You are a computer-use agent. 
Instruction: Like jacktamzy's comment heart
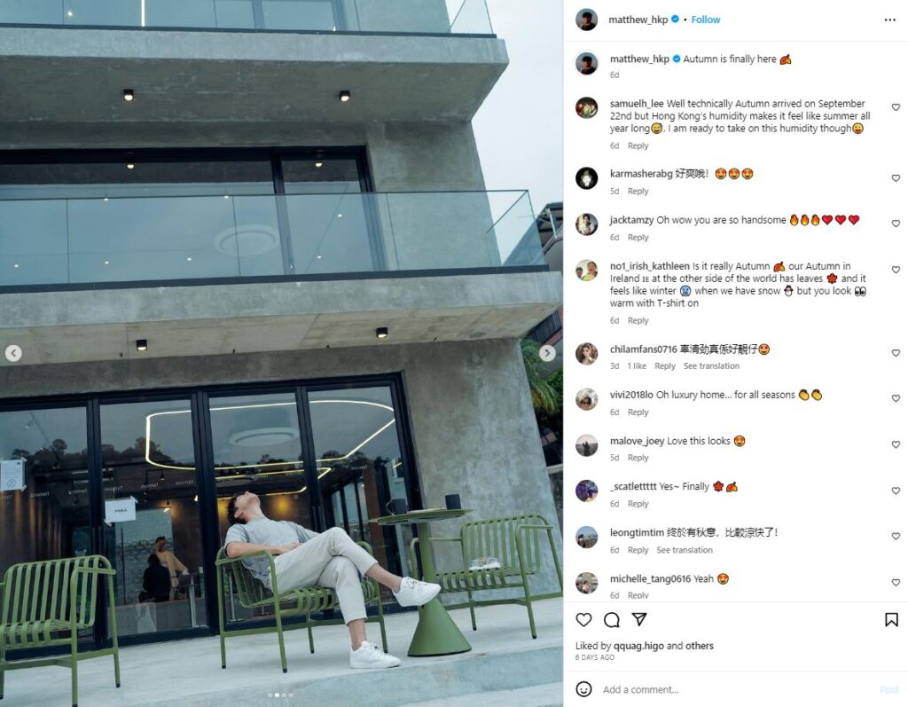pos(896,224)
